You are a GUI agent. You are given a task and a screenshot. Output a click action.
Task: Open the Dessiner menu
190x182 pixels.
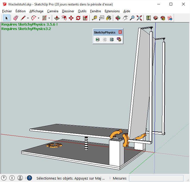tap(68, 11)
